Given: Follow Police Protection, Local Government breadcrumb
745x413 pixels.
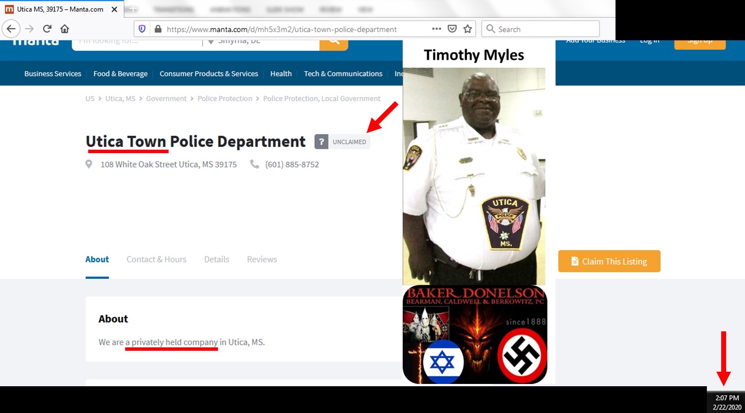Looking at the screenshot, I should click(x=322, y=98).
